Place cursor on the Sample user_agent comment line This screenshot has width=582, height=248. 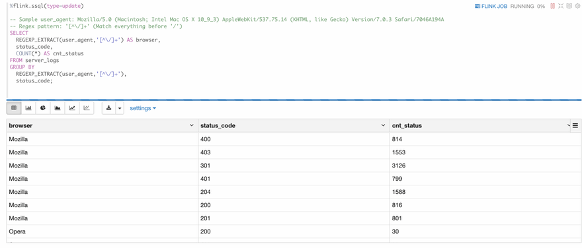227,19
